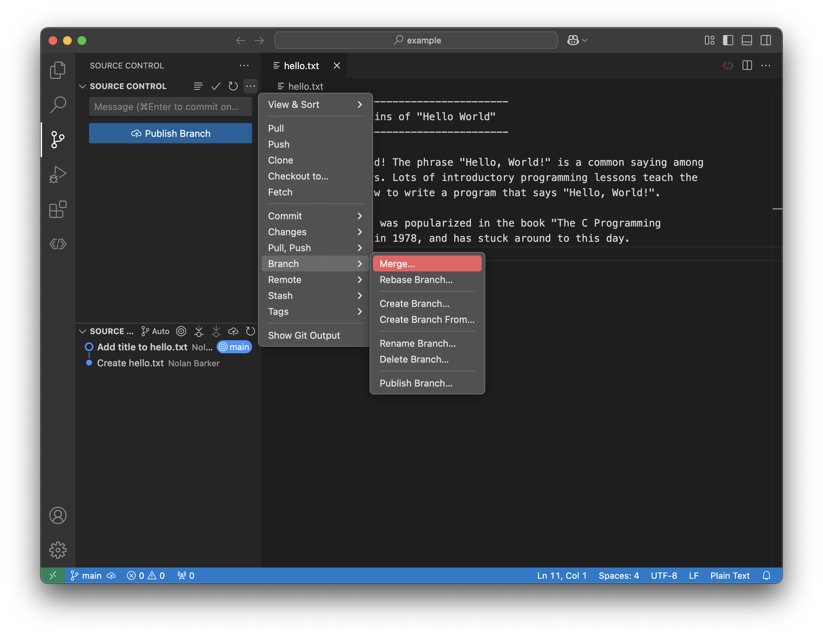Click the graph Pull icon
The height and width of the screenshot is (637, 823).
point(216,331)
